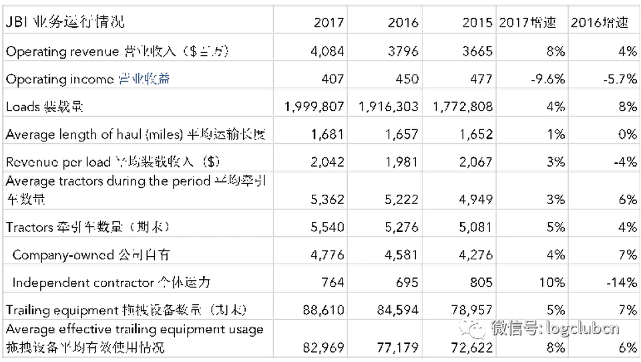Select the 2016 column header cell
This screenshot has height=362, width=641.
pyautogui.click(x=403, y=22)
